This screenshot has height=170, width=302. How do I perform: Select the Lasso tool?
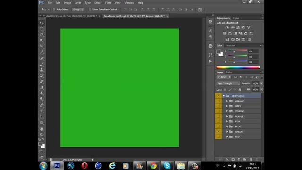[x=42, y=34]
